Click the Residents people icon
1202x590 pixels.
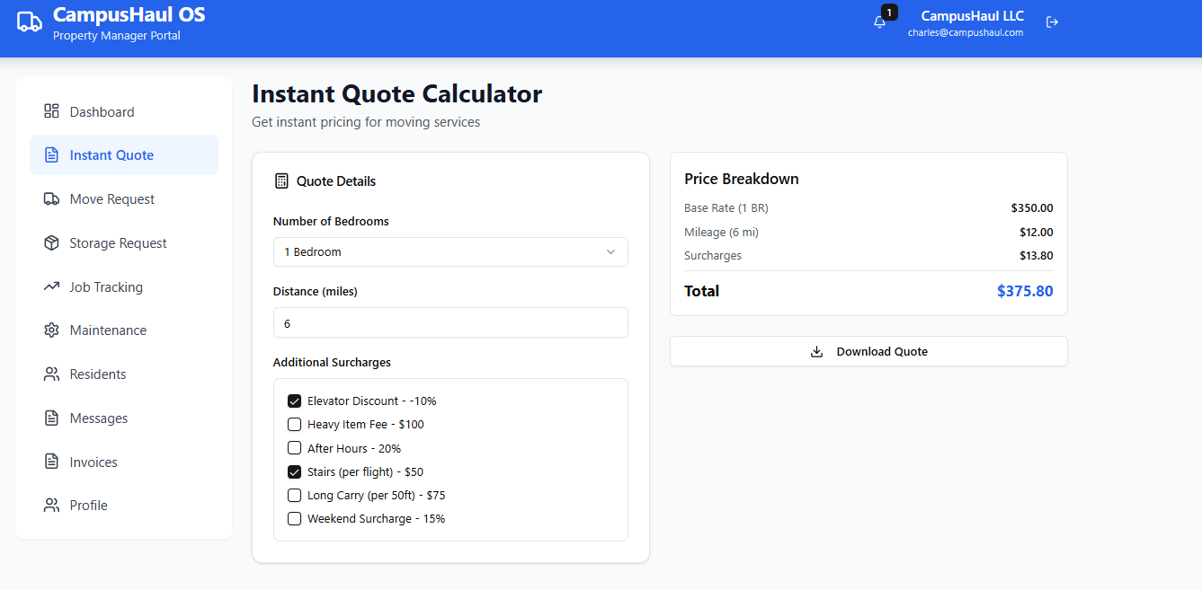(51, 374)
